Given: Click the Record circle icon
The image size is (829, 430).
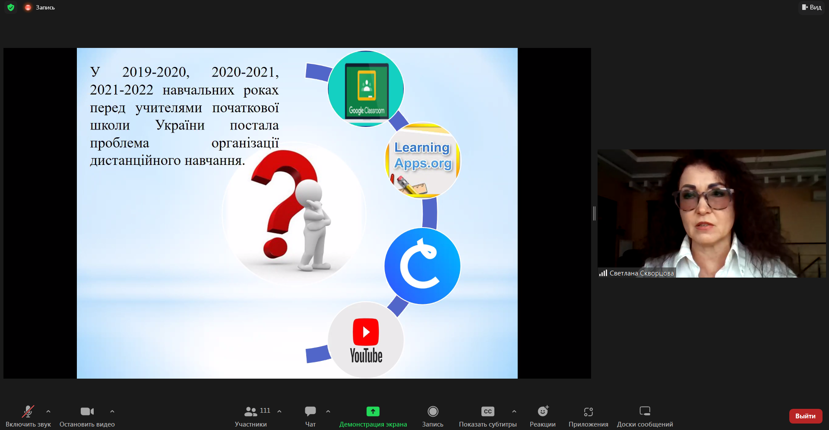Looking at the screenshot, I should 433,411.
